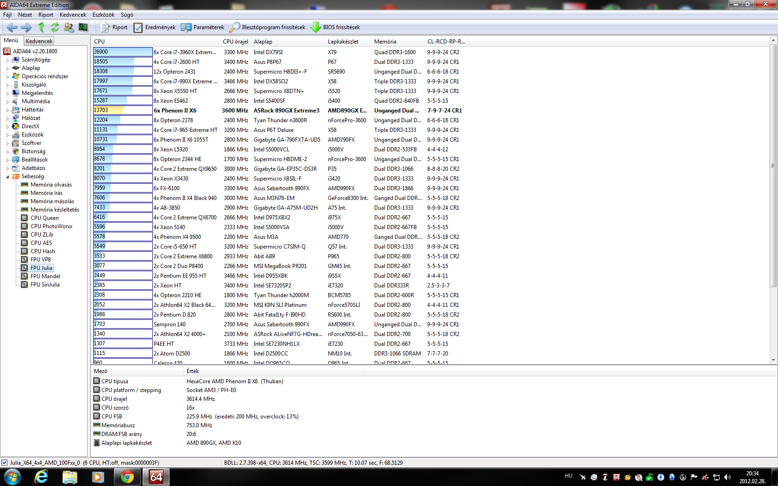Open the Windows Start button
This screenshot has width=778, height=486.
13,477
